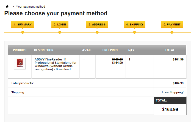The height and width of the screenshot is (122, 191).
Task: Click the 'Shipping:' label
Action: coord(18,92)
